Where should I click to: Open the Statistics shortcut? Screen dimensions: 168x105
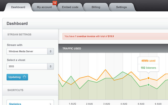pyautogui.click(x=15, y=104)
